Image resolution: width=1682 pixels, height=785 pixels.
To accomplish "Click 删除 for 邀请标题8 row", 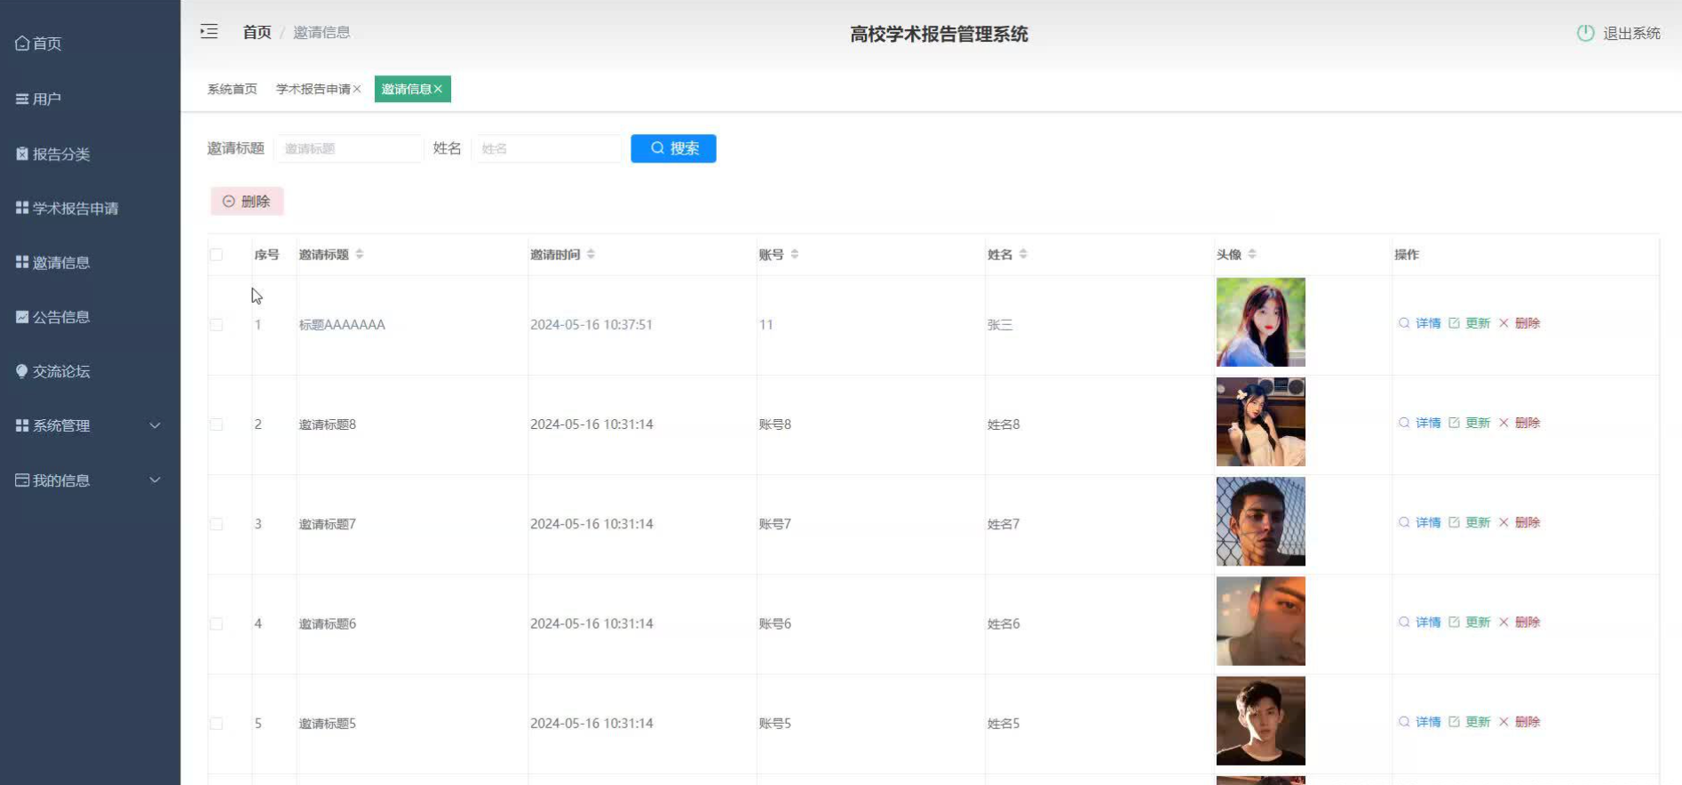I will coord(1519,423).
